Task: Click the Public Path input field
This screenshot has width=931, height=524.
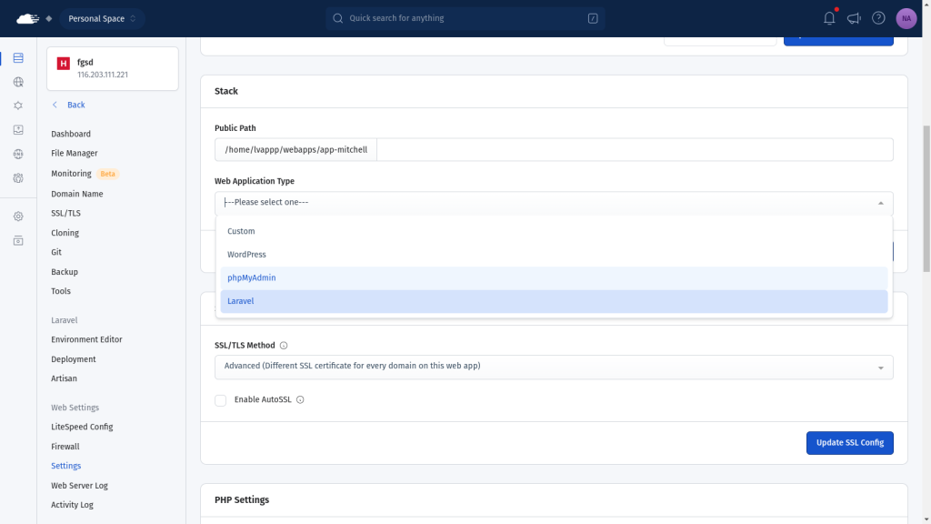Action: pyautogui.click(x=634, y=150)
